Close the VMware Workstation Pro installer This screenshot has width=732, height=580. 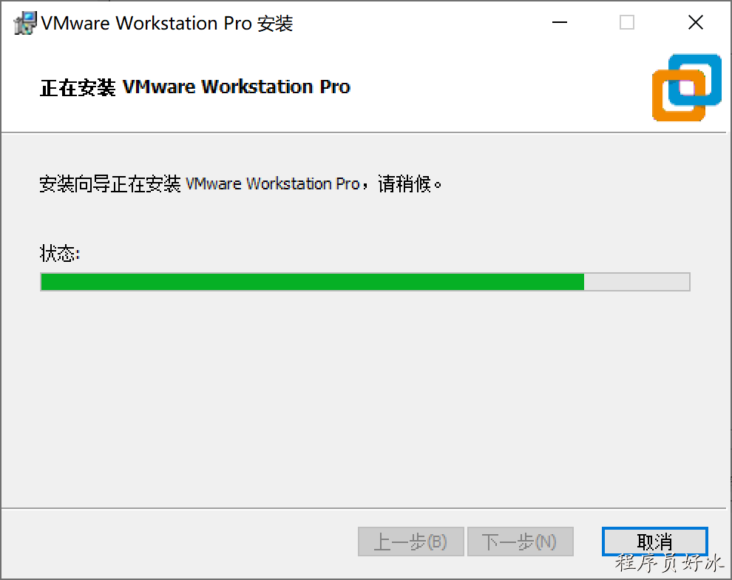point(696,22)
